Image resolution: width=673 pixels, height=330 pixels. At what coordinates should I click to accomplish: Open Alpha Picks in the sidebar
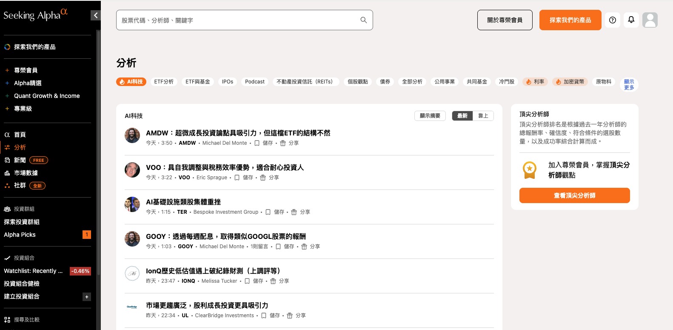click(x=20, y=235)
